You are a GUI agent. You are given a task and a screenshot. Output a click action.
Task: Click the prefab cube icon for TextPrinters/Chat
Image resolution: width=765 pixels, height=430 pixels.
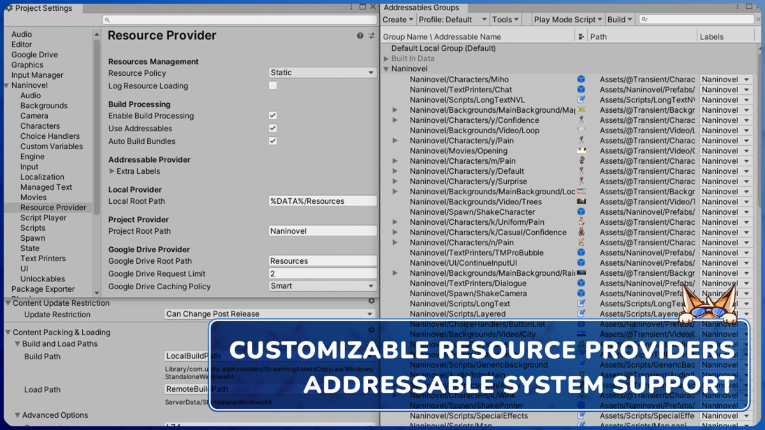pyautogui.click(x=581, y=90)
